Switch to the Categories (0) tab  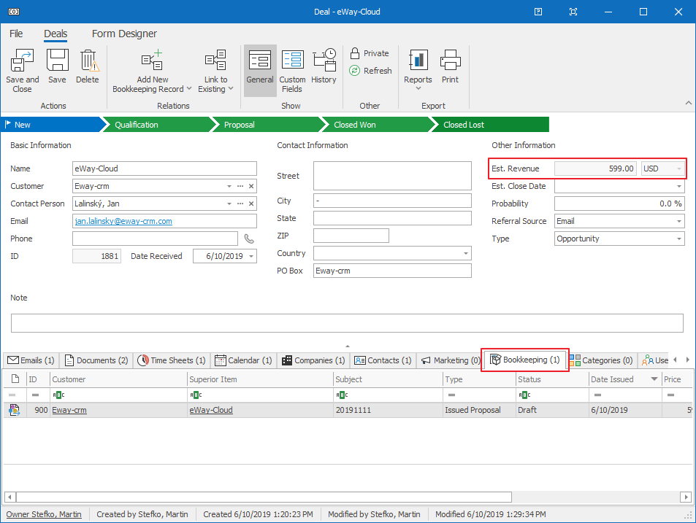point(601,360)
